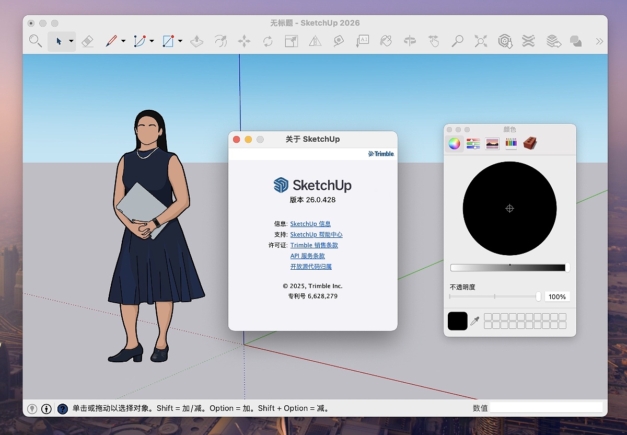Open the Search magnifier in toolbar
Viewport: 627px width, 435px height.
coord(35,41)
